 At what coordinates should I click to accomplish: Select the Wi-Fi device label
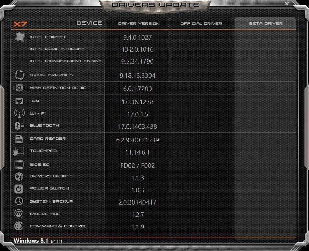37,113
